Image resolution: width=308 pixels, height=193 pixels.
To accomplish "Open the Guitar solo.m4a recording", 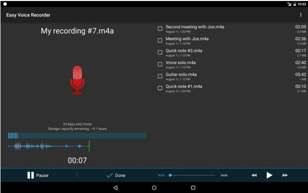I will [x=231, y=76].
